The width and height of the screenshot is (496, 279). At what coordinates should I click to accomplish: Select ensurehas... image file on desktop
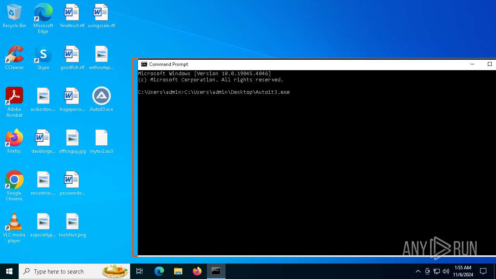(43, 183)
